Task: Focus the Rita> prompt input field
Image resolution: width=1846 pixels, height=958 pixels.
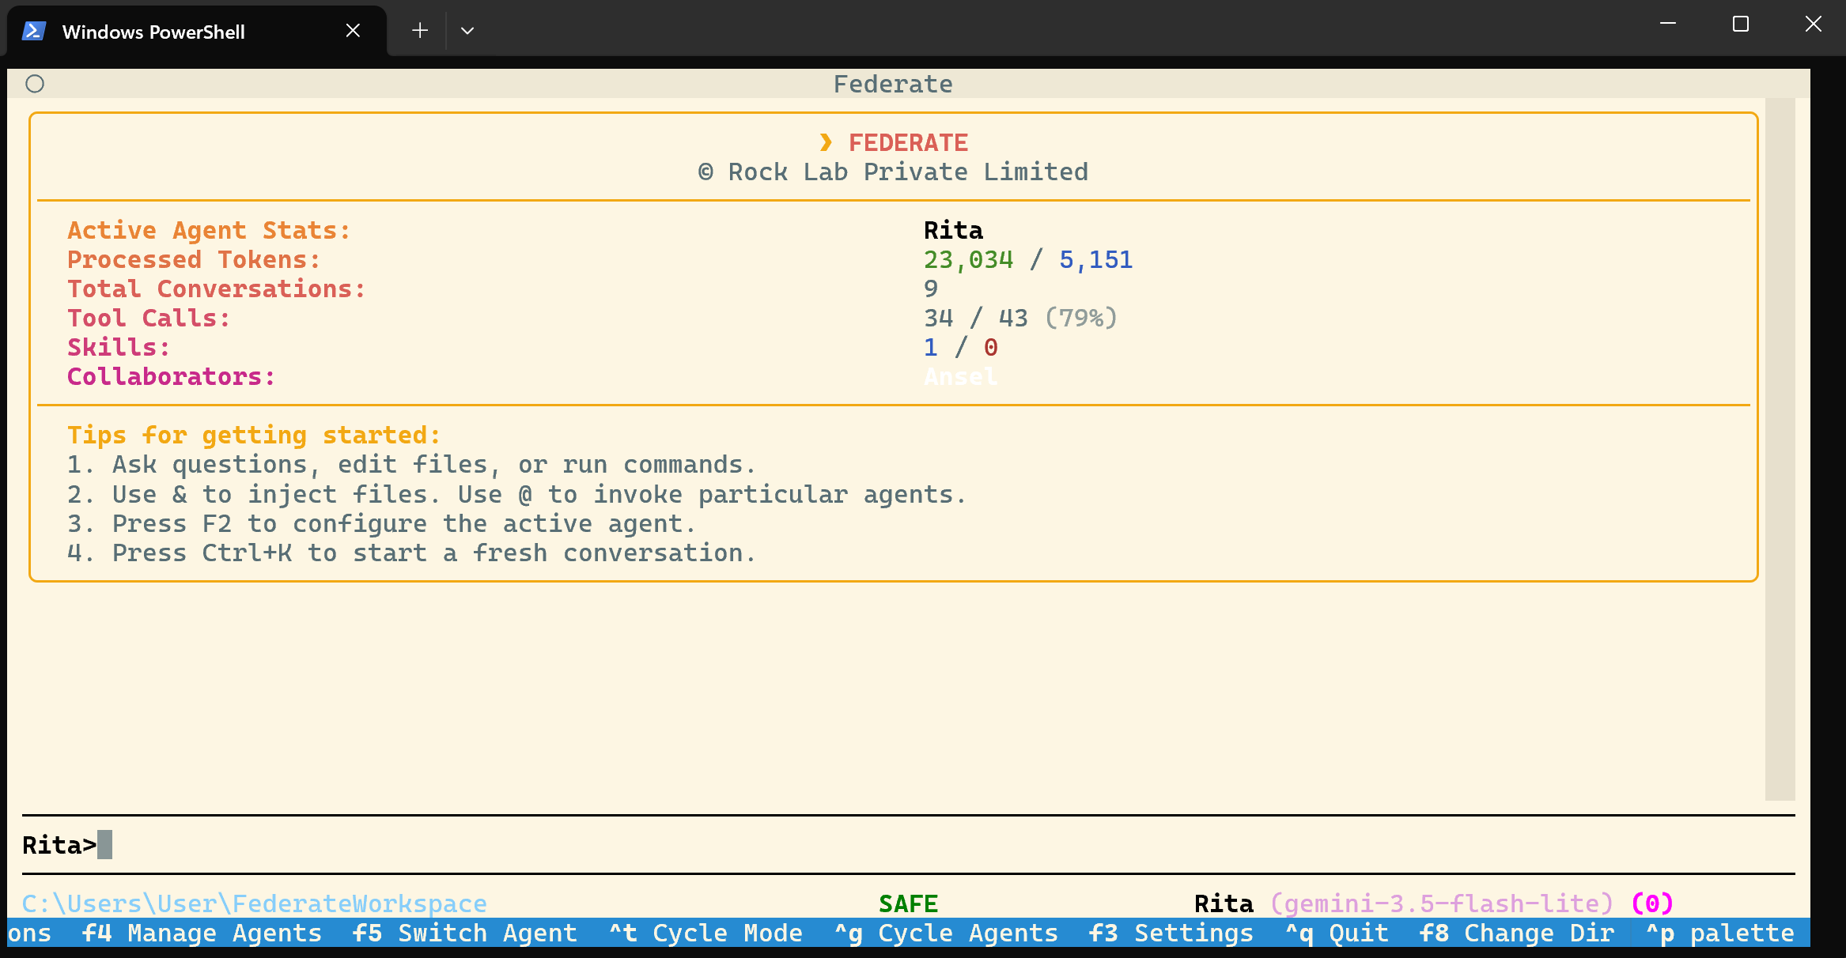Action: click(908, 845)
